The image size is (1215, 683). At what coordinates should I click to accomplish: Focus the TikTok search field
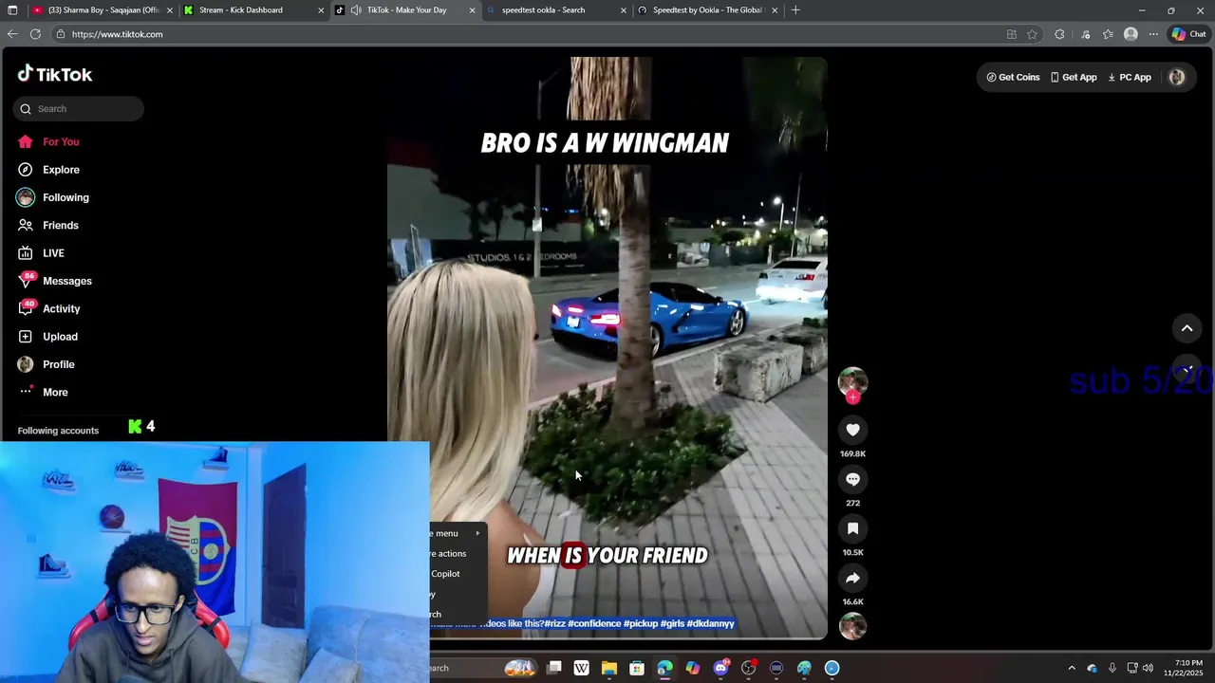[x=79, y=109]
